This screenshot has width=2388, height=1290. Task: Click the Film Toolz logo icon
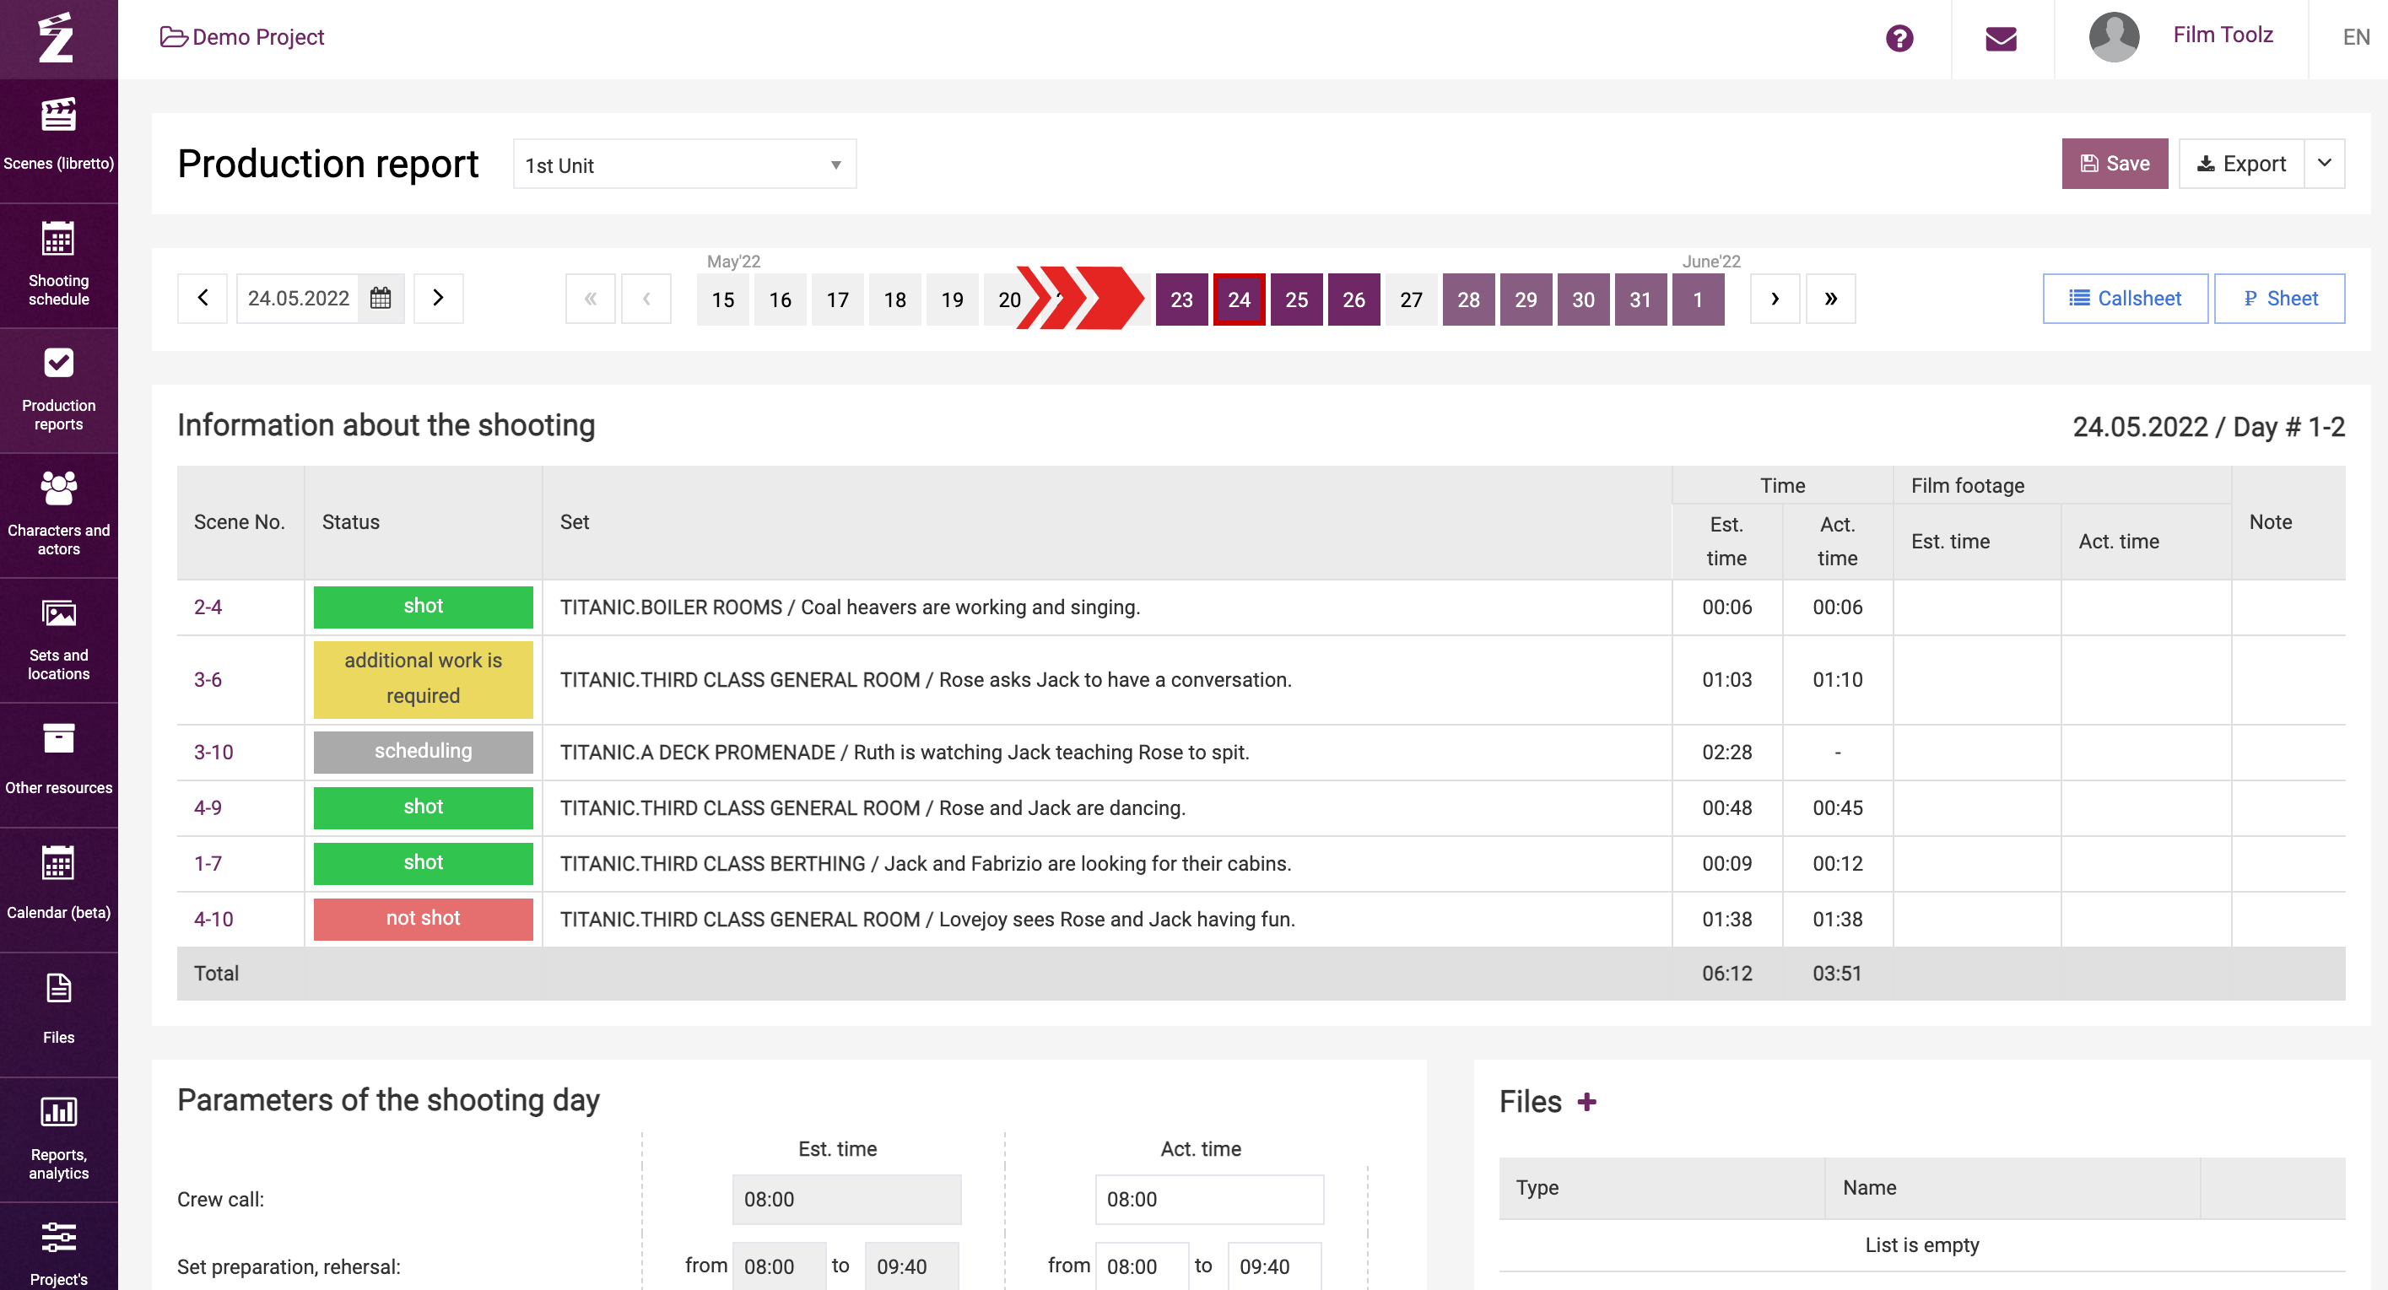tap(57, 38)
